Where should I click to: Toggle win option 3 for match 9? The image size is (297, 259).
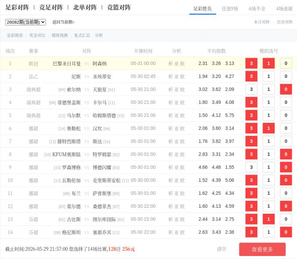point(251,167)
